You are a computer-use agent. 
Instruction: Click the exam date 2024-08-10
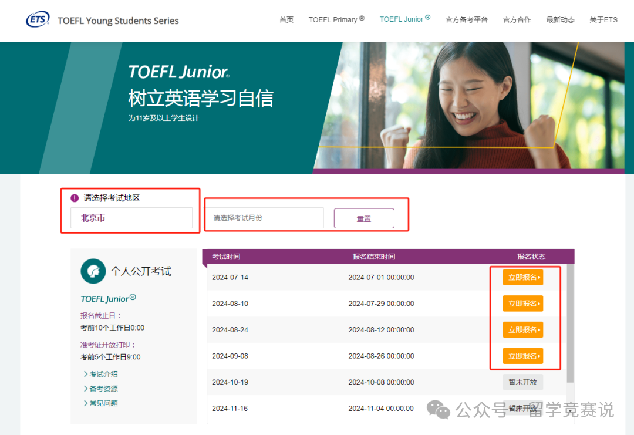(230, 304)
